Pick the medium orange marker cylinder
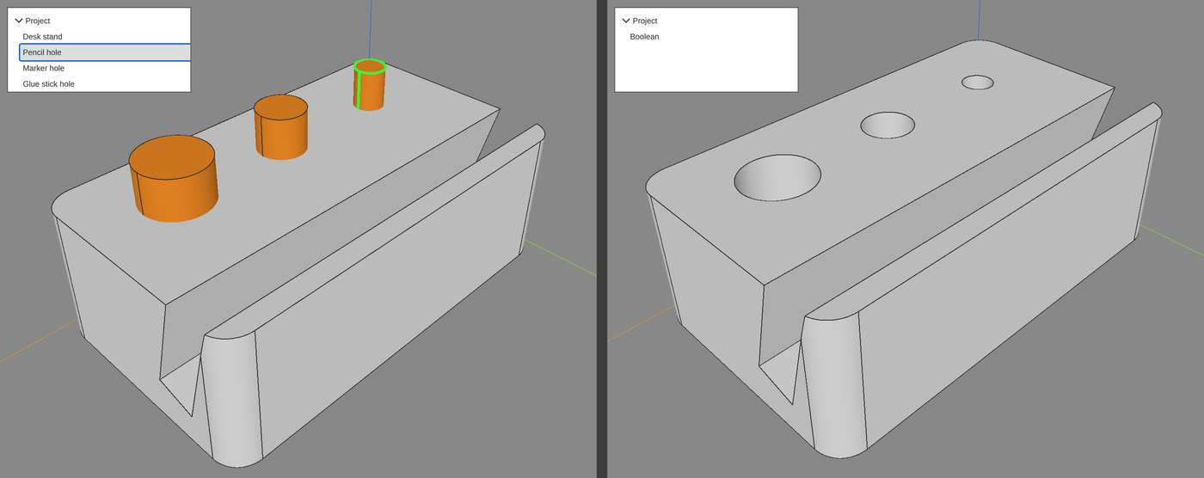 click(280, 127)
